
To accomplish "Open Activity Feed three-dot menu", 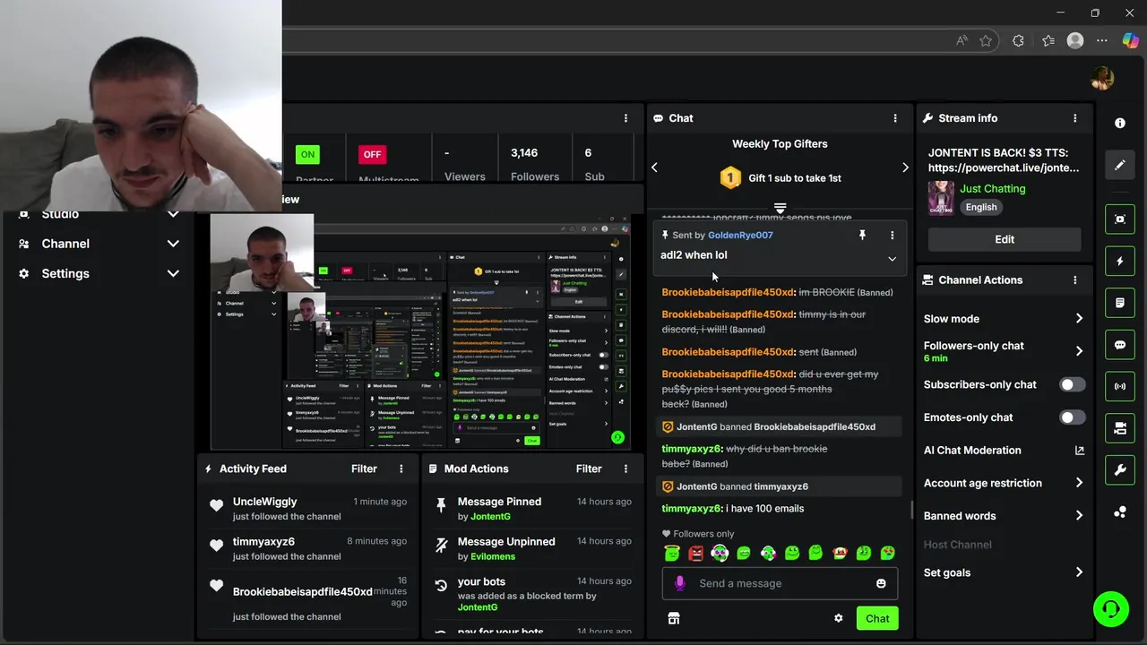I will pyautogui.click(x=401, y=469).
